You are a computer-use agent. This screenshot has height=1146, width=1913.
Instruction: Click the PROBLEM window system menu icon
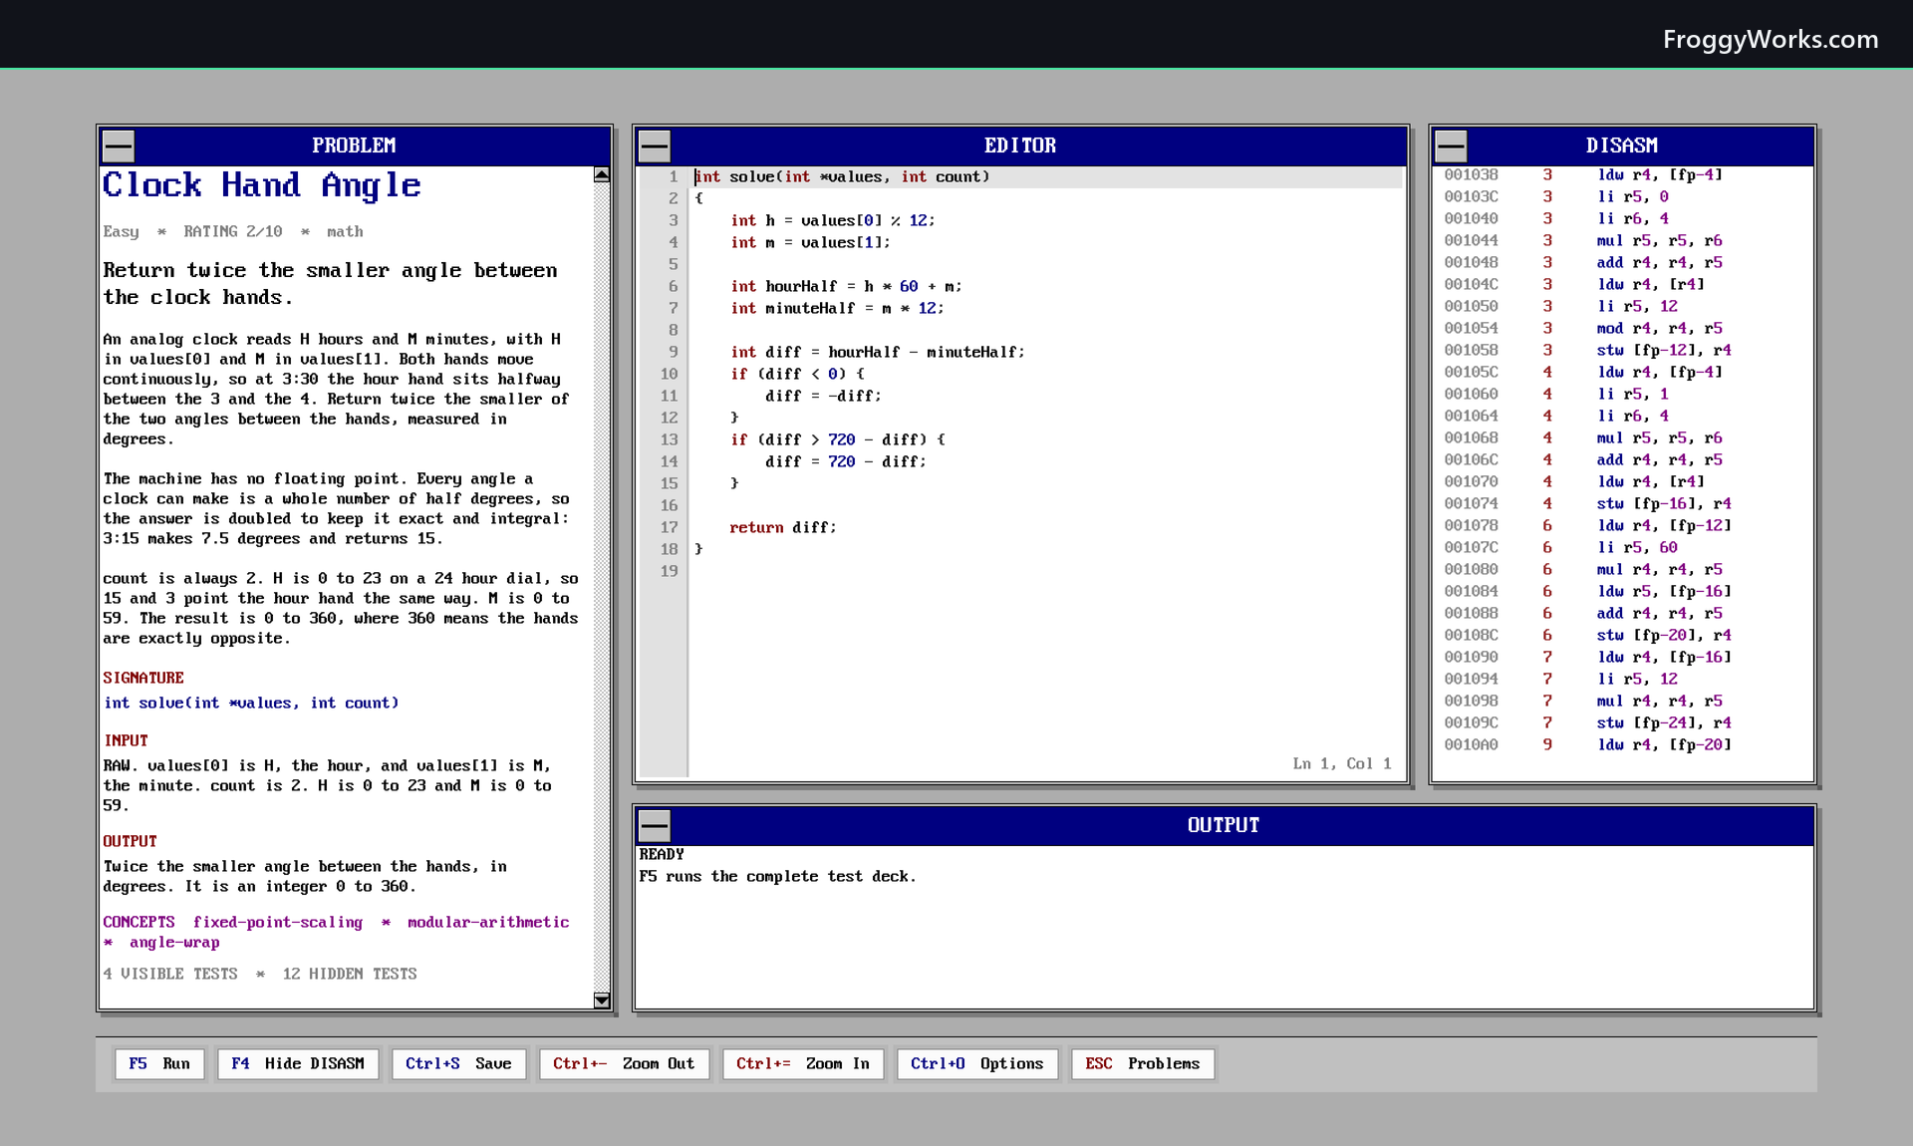(x=119, y=146)
